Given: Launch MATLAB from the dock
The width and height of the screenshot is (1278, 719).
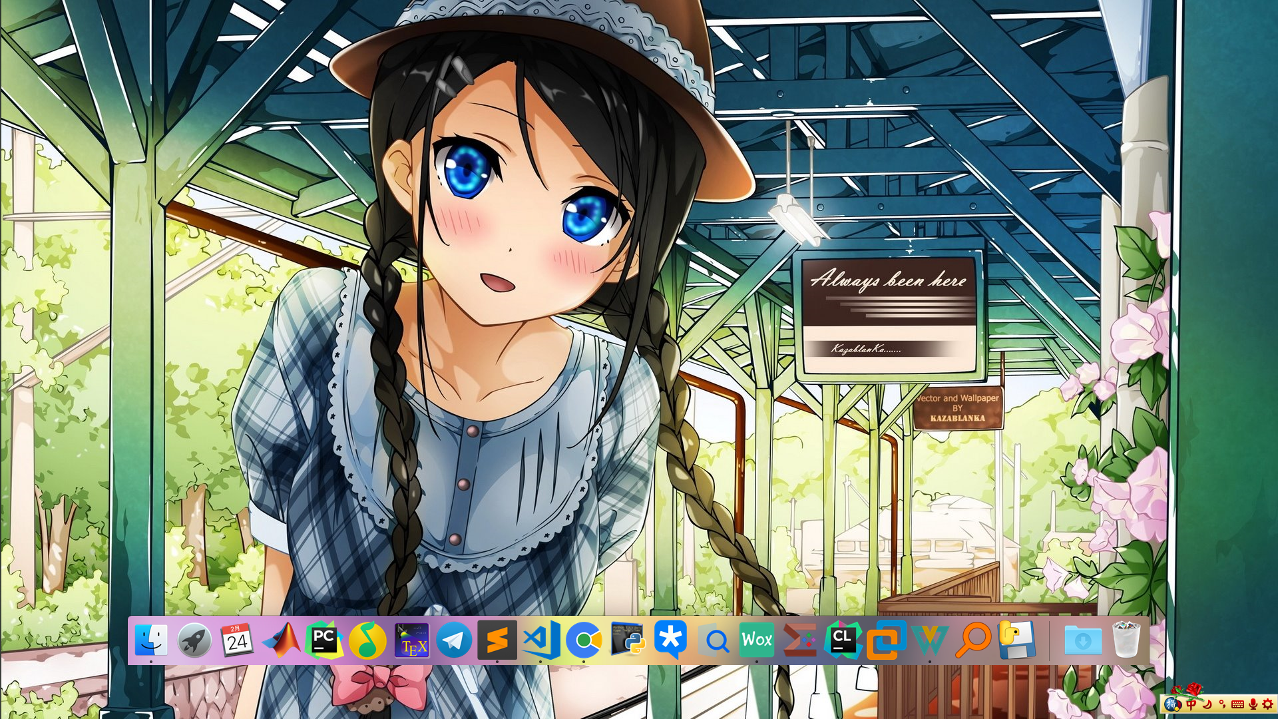Looking at the screenshot, I should click(281, 640).
